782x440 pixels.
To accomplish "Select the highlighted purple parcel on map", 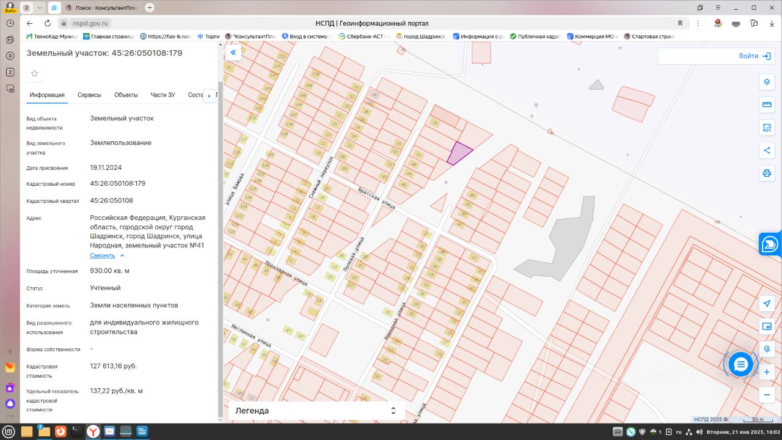I will pyautogui.click(x=458, y=153).
